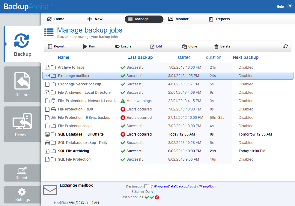Click the Help question mark icon

(290, 7)
